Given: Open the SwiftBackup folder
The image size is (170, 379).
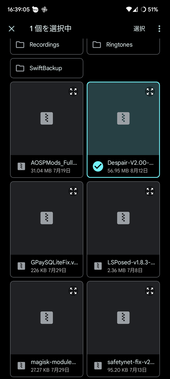Looking at the screenshot, I should pyautogui.click(x=47, y=68).
